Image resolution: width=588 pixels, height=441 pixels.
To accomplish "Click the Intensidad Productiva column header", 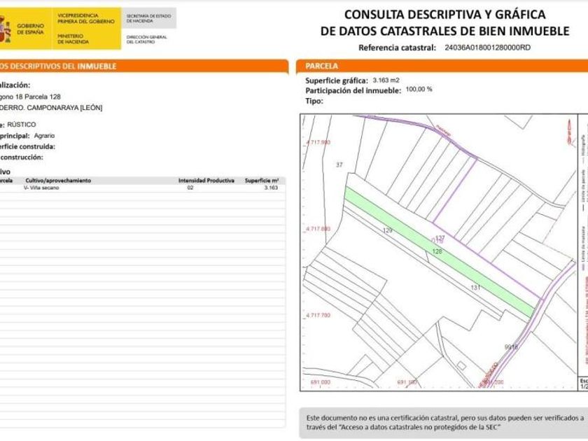I will click(x=206, y=181).
